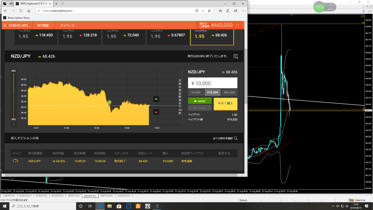Choose the ¥50,000 preset amount
373x210 pixels.
(229, 92)
